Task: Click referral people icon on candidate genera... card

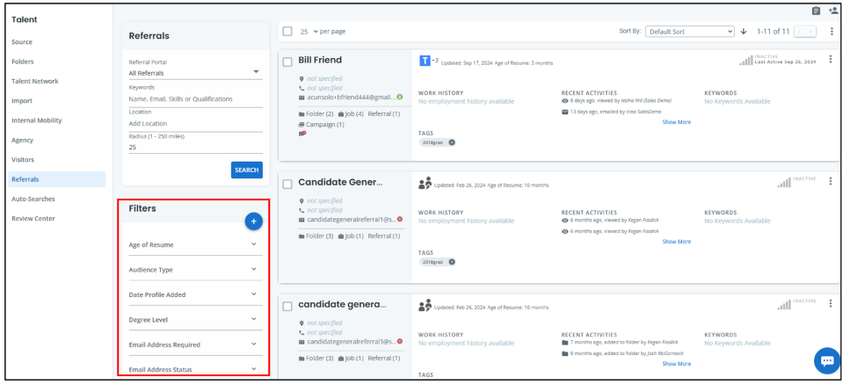Action: pos(425,305)
